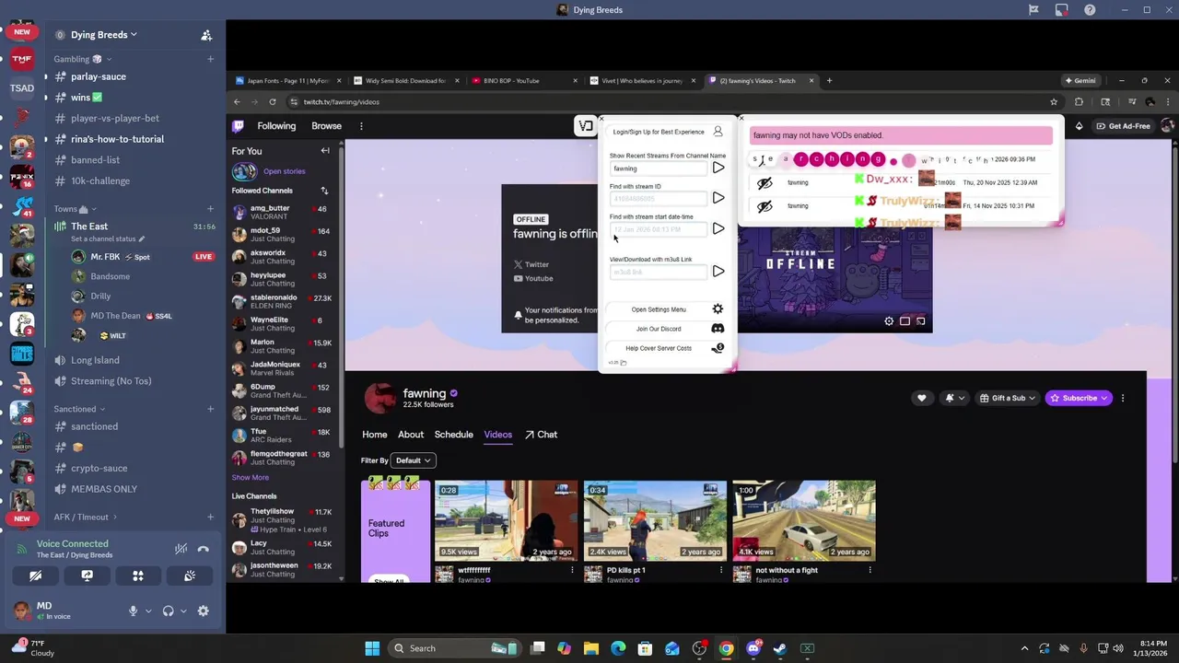1179x663 pixels.
Task: Toggle visibility of Fri, 14 Nov 2025 stream
Action: point(765,206)
